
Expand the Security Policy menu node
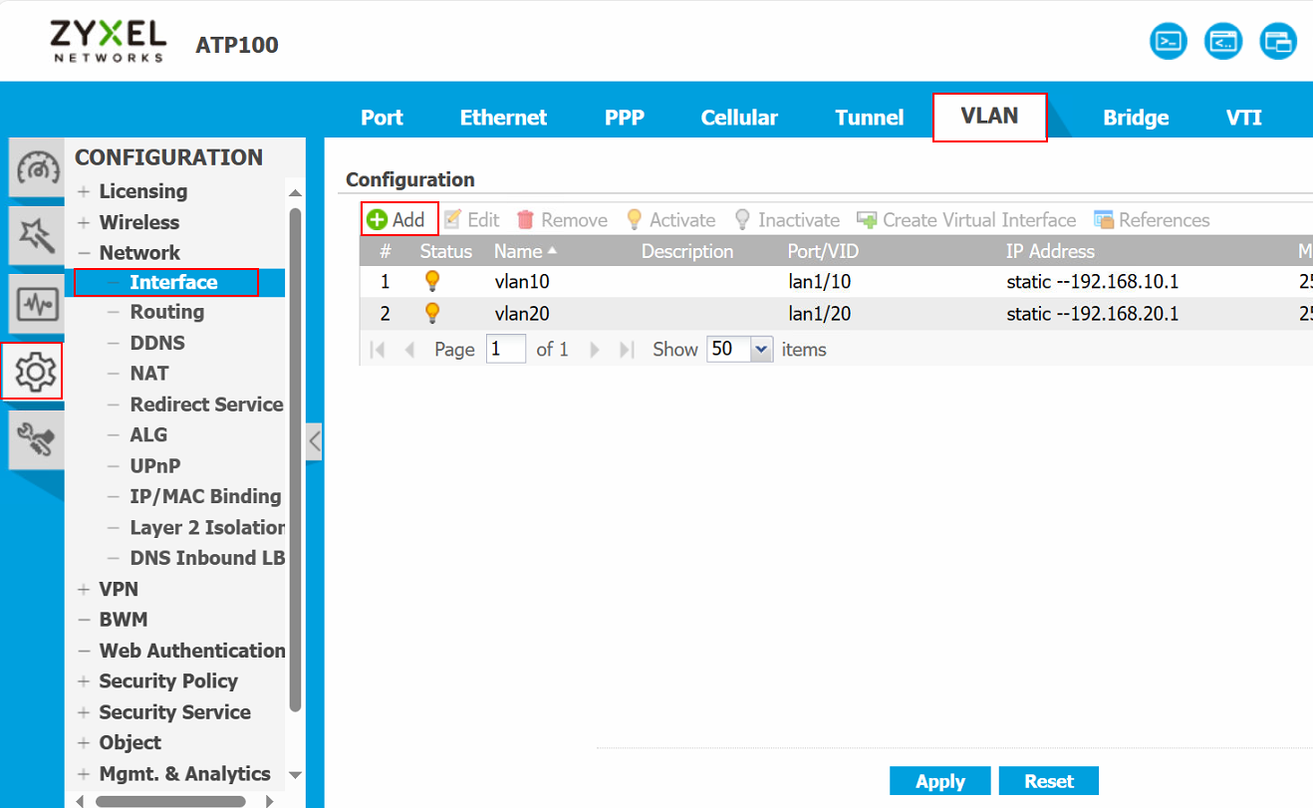click(84, 681)
